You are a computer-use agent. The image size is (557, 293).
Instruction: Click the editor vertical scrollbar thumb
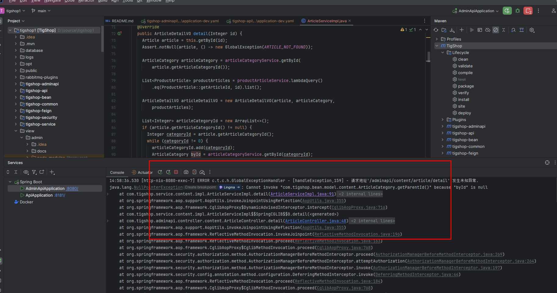pos(429,56)
